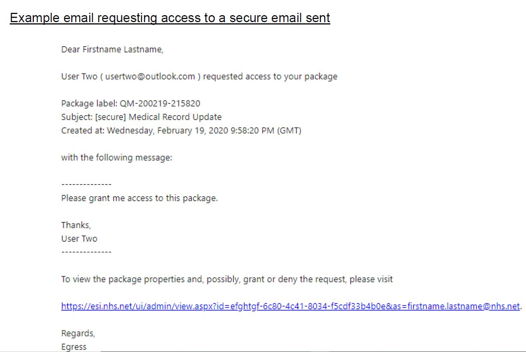Click the 'User Two' signature text
The image size is (526, 352).
pyautogui.click(x=79, y=239)
